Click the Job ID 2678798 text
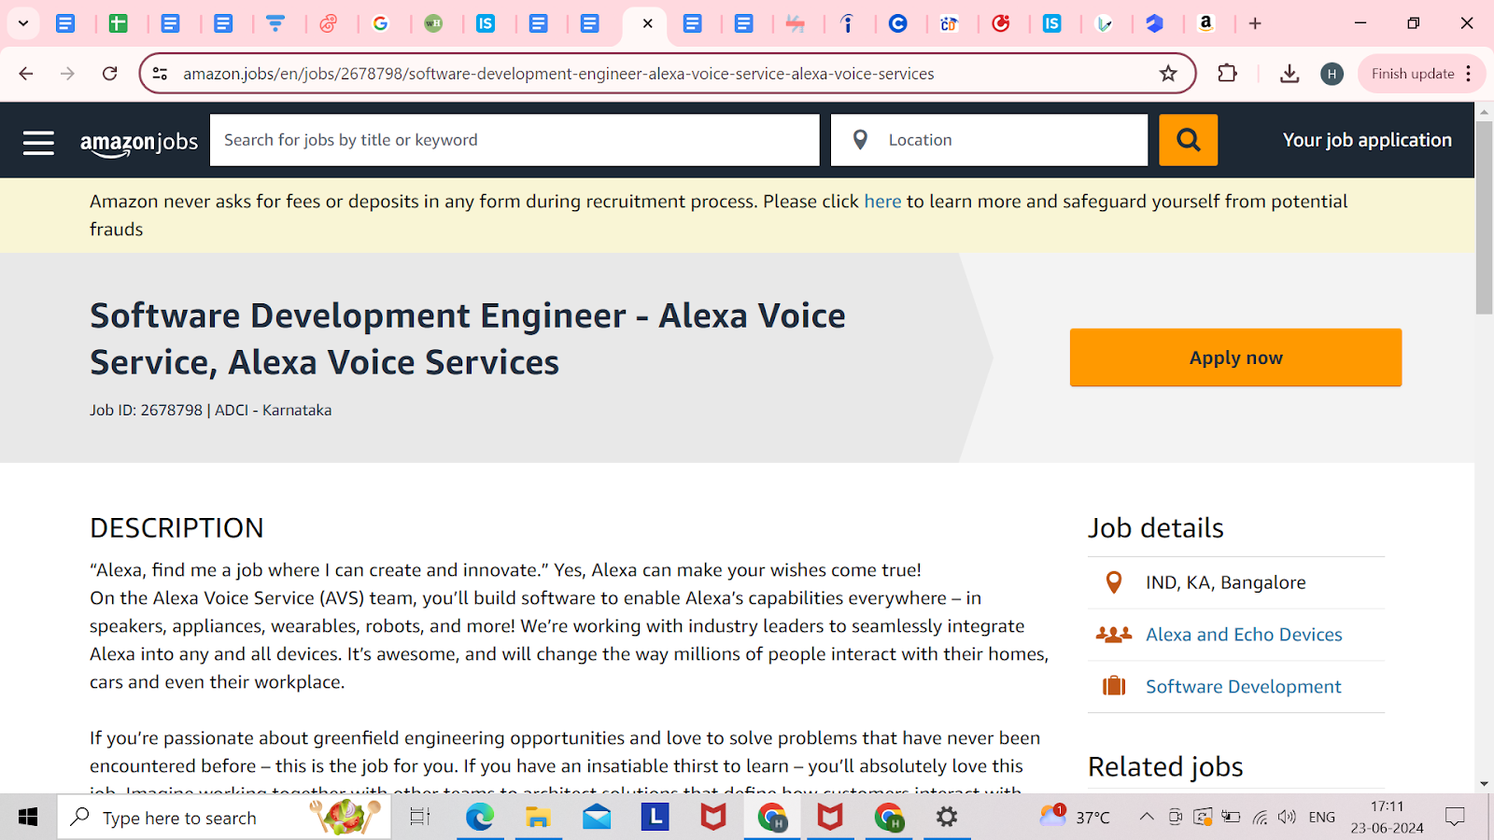The width and height of the screenshot is (1494, 840). tap(146, 410)
